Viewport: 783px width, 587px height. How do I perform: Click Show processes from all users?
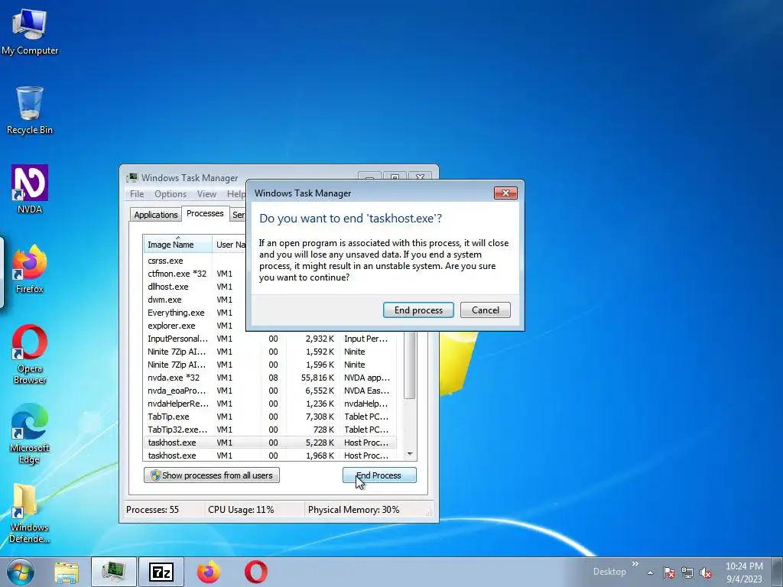pos(212,475)
